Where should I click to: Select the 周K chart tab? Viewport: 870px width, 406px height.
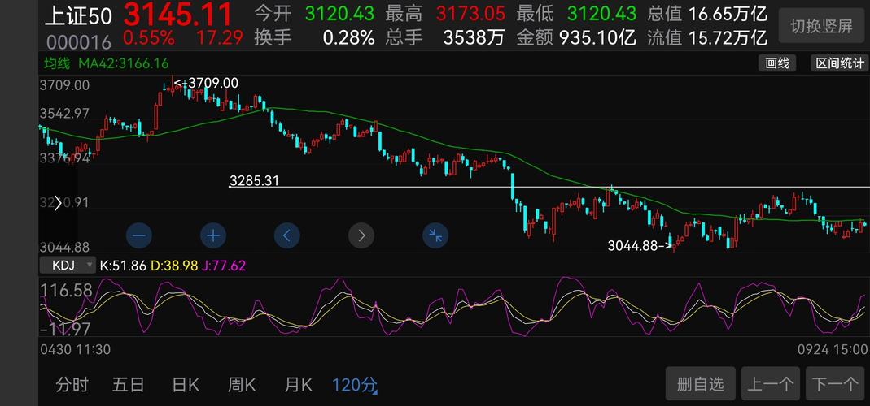point(242,384)
